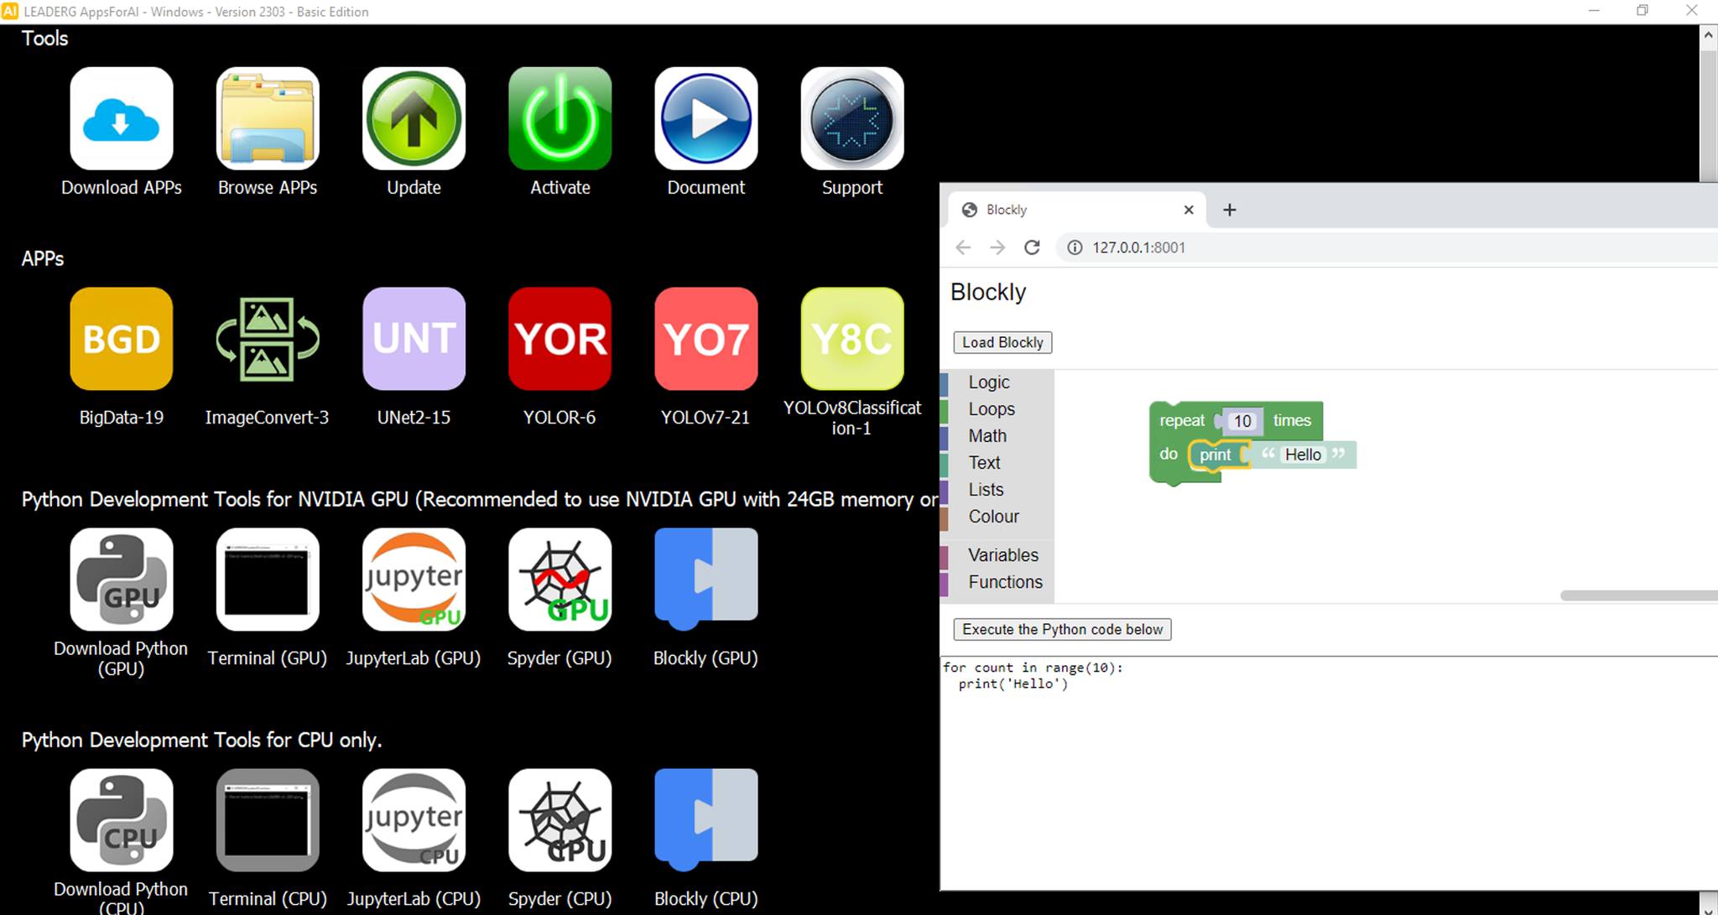Click the Download Python (CPU) icon
This screenshot has width=1718, height=915.
122,820
